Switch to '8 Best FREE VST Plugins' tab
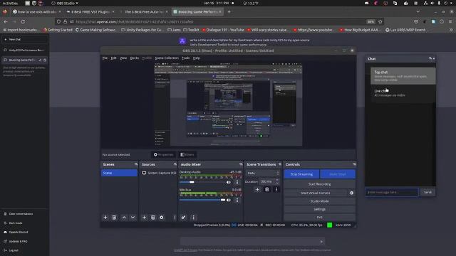Screen dimensions: 456x256 pyautogui.click(x=90, y=12)
